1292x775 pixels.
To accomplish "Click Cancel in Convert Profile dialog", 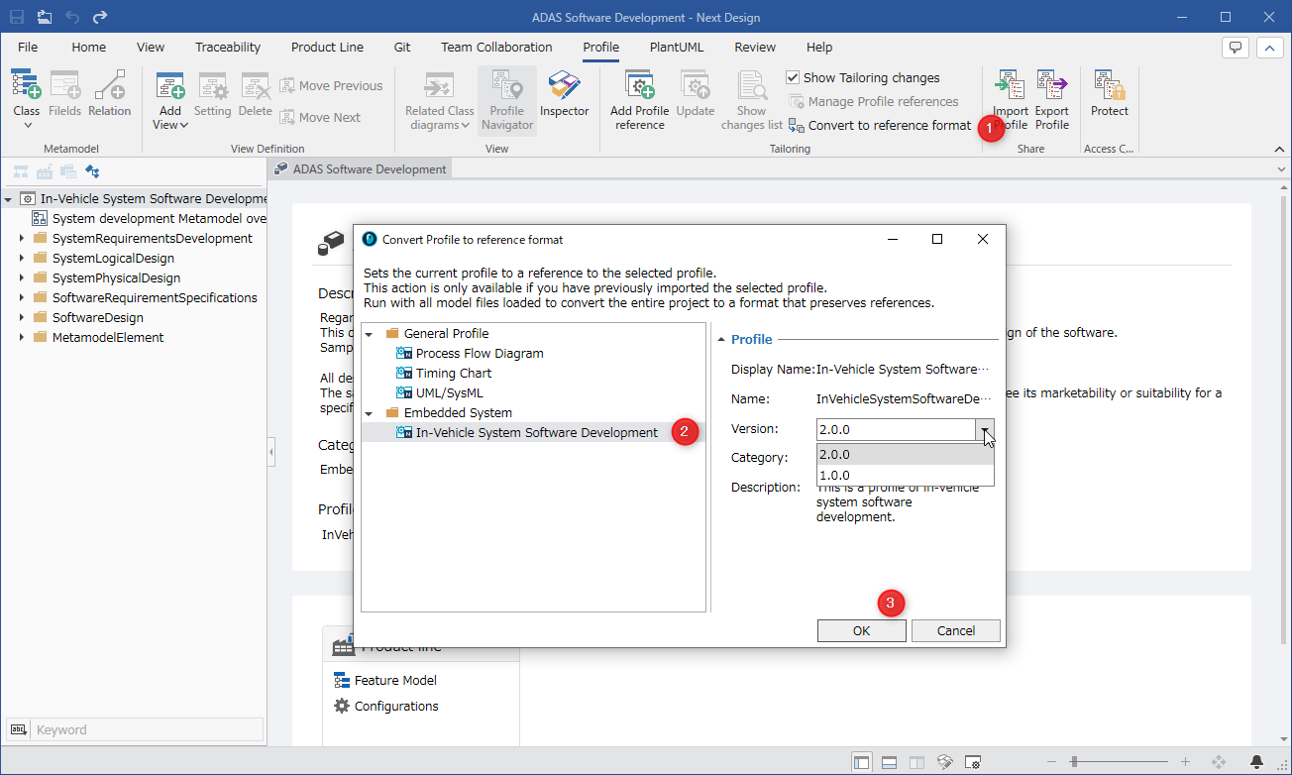I will click(x=956, y=630).
